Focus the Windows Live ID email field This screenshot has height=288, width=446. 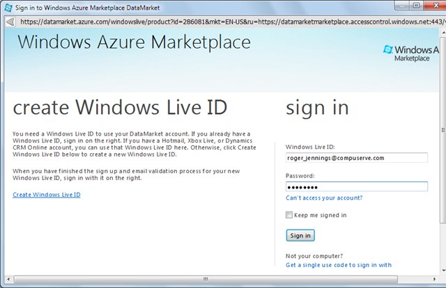coord(357,158)
